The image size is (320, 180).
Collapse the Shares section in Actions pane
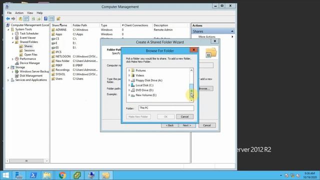(232, 31)
